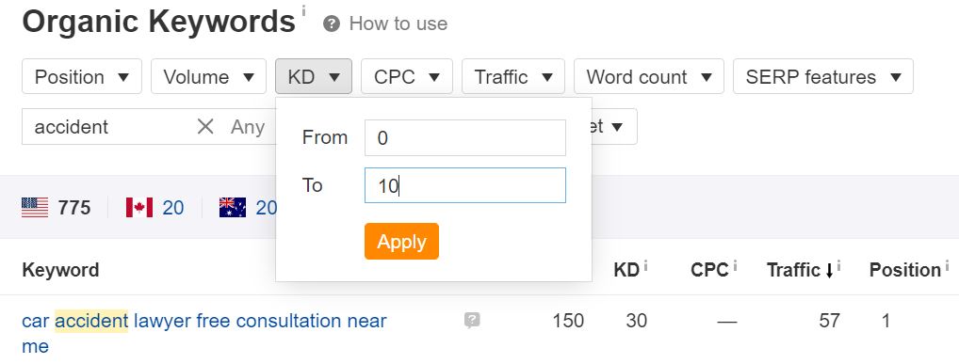Click the KD column info icon
Image resolution: width=959 pixels, height=364 pixels.
(646, 265)
